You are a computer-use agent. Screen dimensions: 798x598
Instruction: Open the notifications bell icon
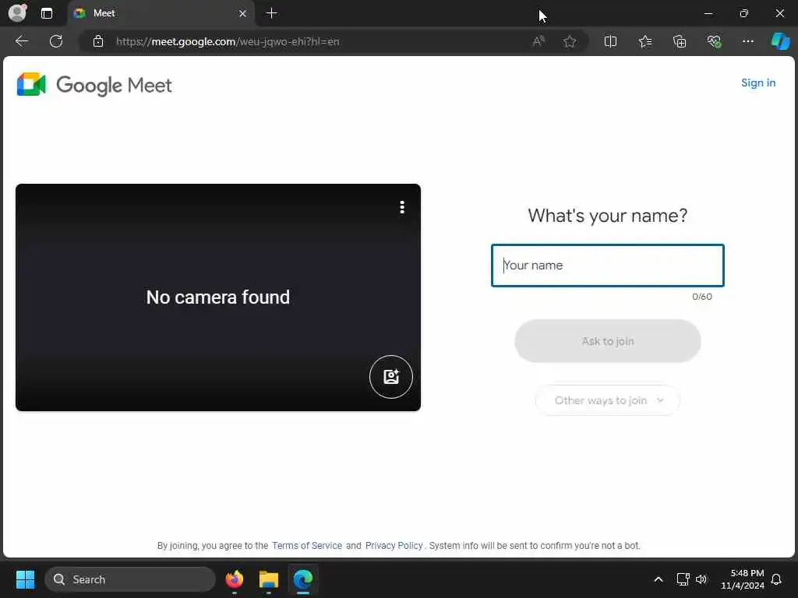tap(776, 579)
